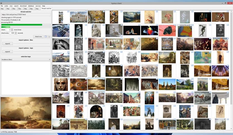Image resolution: width=233 pixels, height=135 pixels.
Task: Increase the 'check more times' value
Action: point(12,29)
